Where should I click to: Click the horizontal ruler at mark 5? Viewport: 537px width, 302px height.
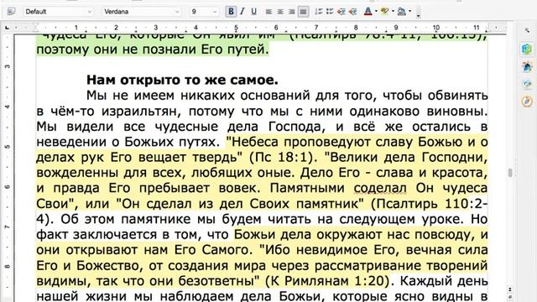236,28
